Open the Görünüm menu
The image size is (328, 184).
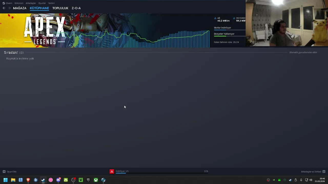point(19,3)
